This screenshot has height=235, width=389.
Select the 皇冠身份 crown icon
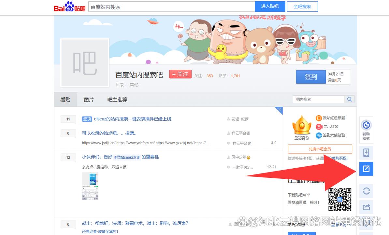click(x=301, y=125)
